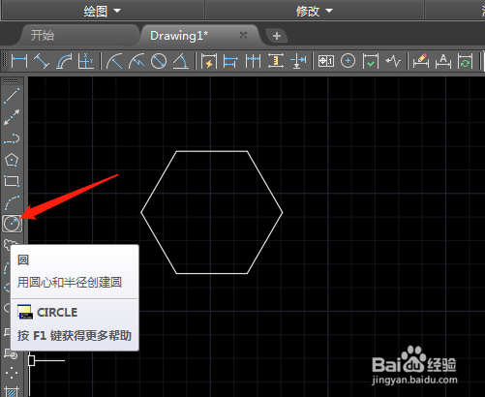Click the Dimension Space icon
Screen dimensions: 485x397
(276, 61)
